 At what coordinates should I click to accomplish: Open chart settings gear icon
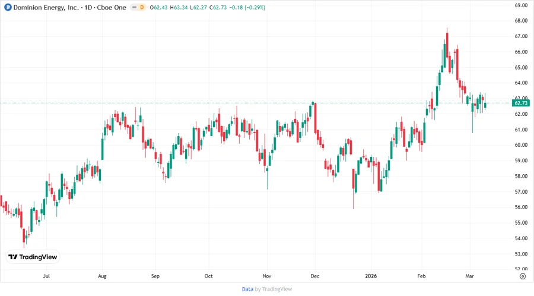click(x=523, y=276)
